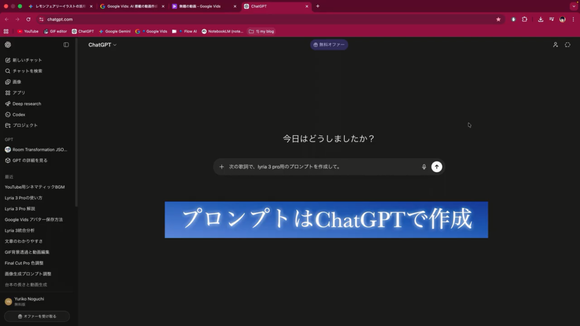
Task: Expand the ChatGPT model dropdown
Action: (103, 45)
